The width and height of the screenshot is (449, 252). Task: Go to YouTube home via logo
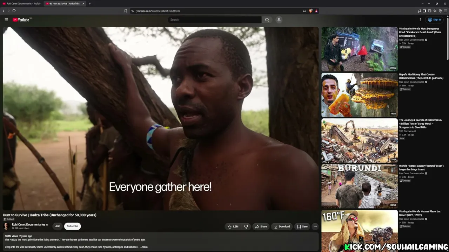point(21,20)
